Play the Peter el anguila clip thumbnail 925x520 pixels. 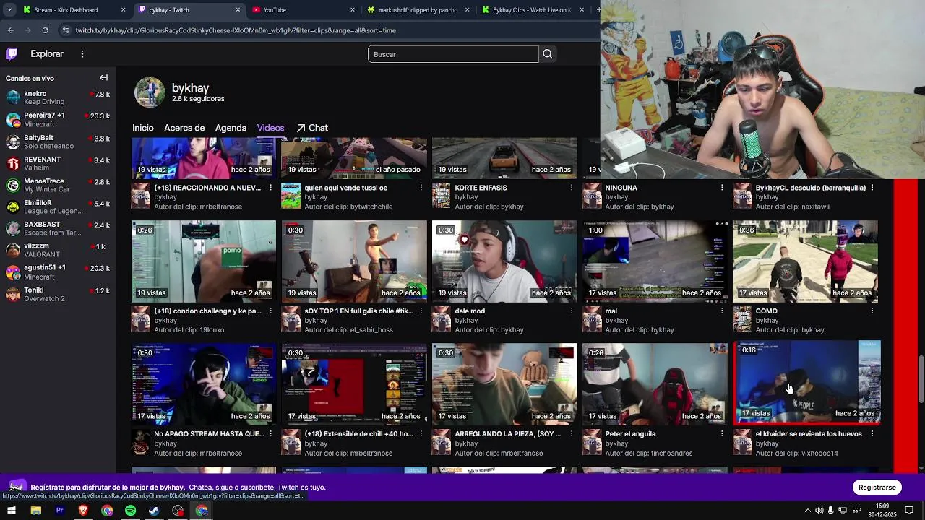pyautogui.click(x=655, y=384)
